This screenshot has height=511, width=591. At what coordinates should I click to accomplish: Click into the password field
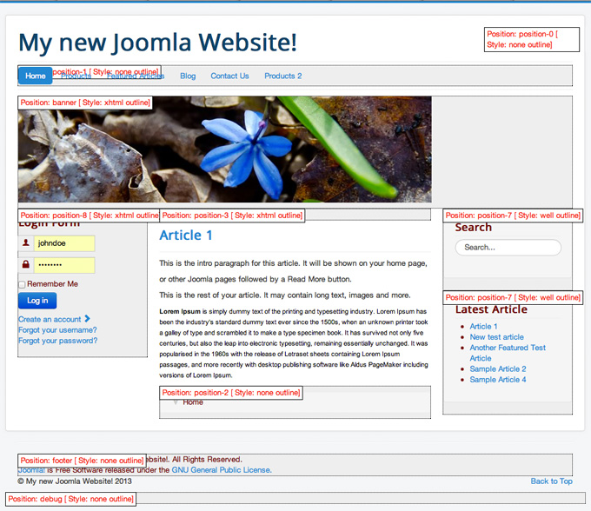coord(63,265)
